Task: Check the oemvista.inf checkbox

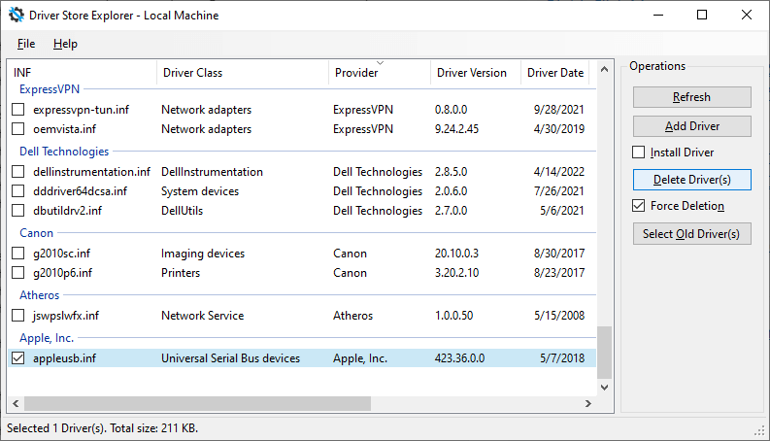Action: pyautogui.click(x=18, y=128)
